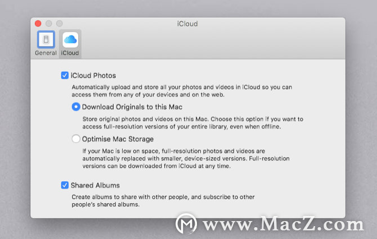Click the iCloud tab label text

70,53
